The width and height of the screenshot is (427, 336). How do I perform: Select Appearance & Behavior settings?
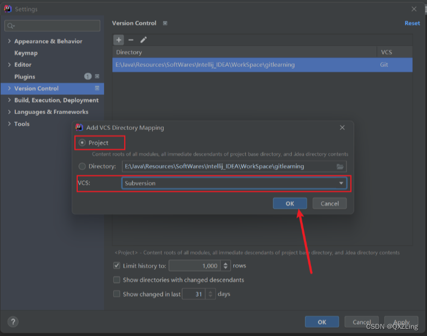click(x=48, y=41)
